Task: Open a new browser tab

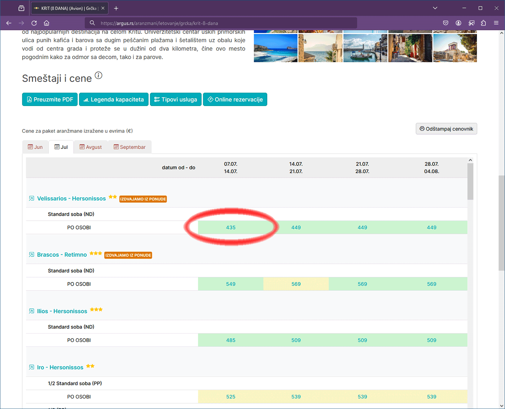Action: pyautogui.click(x=116, y=8)
